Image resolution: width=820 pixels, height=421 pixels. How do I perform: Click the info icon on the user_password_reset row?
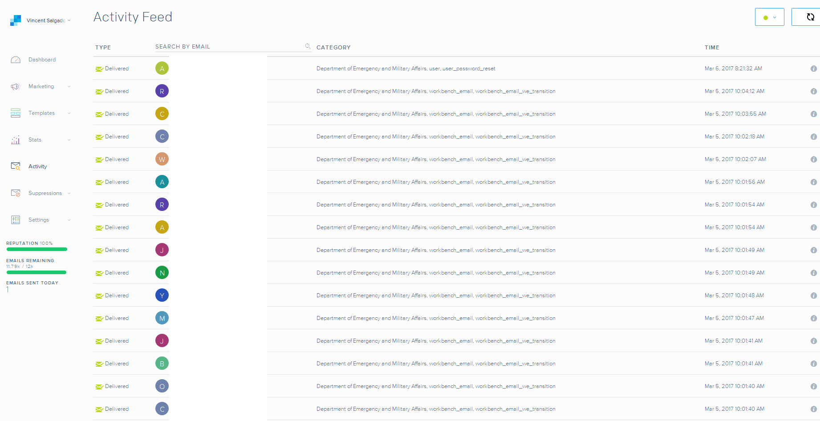813,69
